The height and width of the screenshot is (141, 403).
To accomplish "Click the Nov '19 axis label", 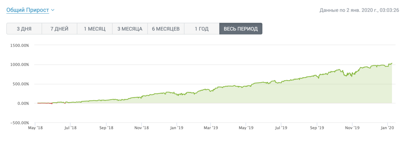I will click(x=352, y=128).
